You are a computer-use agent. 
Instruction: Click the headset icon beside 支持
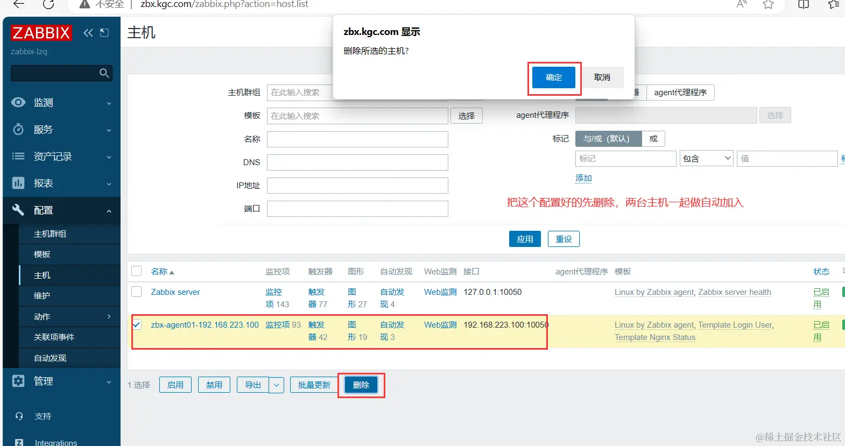point(19,416)
